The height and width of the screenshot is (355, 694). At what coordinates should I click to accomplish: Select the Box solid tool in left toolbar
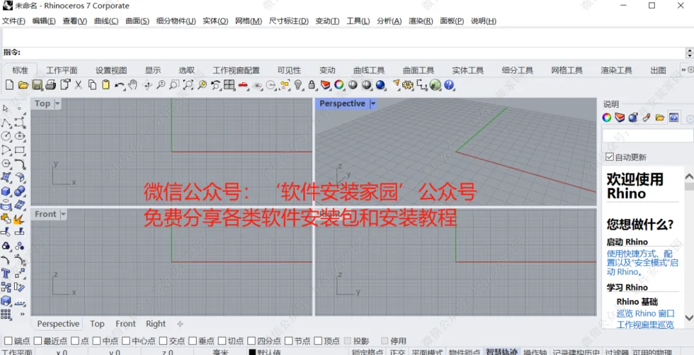tap(6, 191)
